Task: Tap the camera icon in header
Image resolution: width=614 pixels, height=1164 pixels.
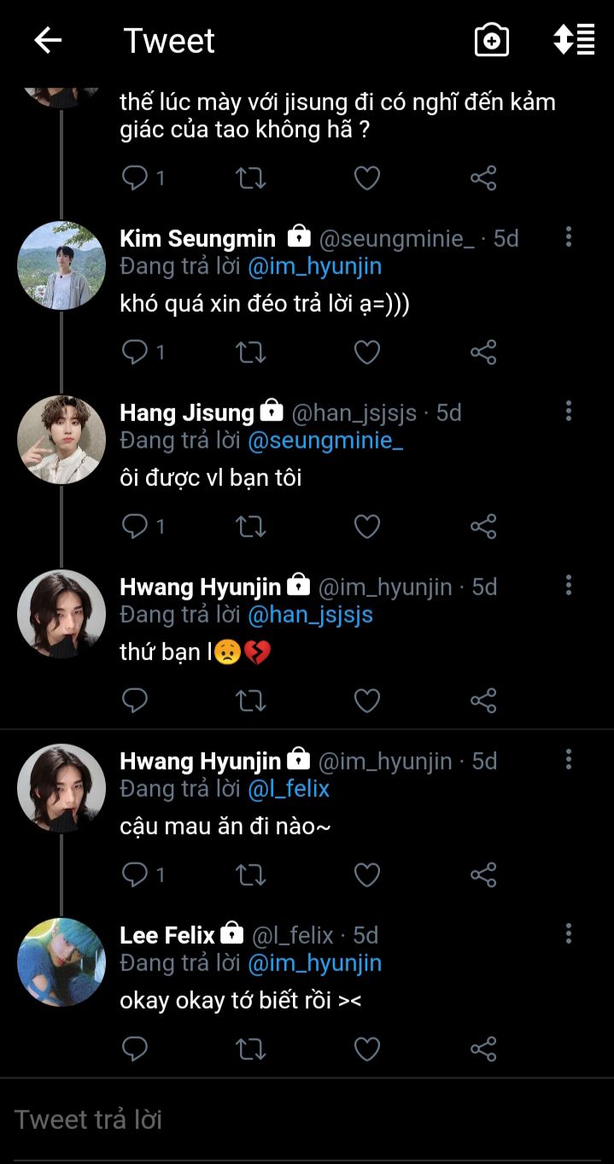Action: 491,40
